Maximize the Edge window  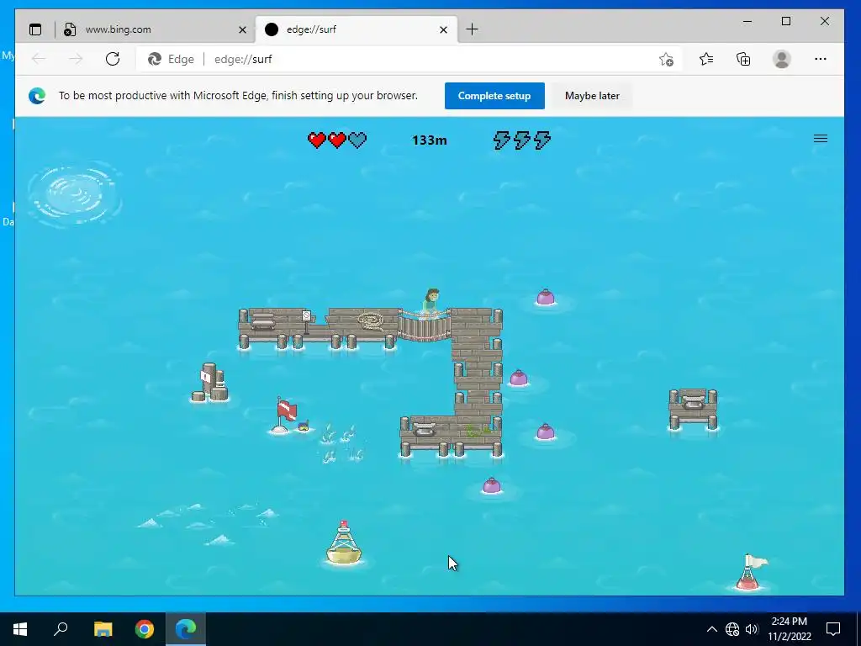click(786, 21)
